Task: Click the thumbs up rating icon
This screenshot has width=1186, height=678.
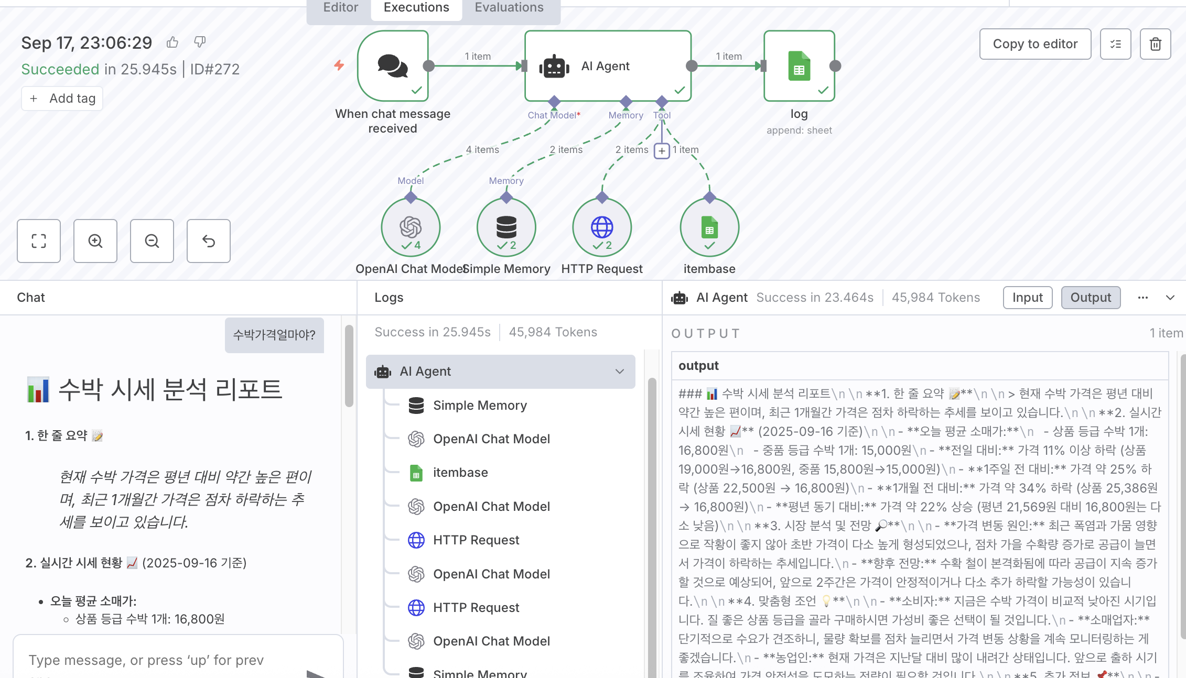Action: [172, 42]
